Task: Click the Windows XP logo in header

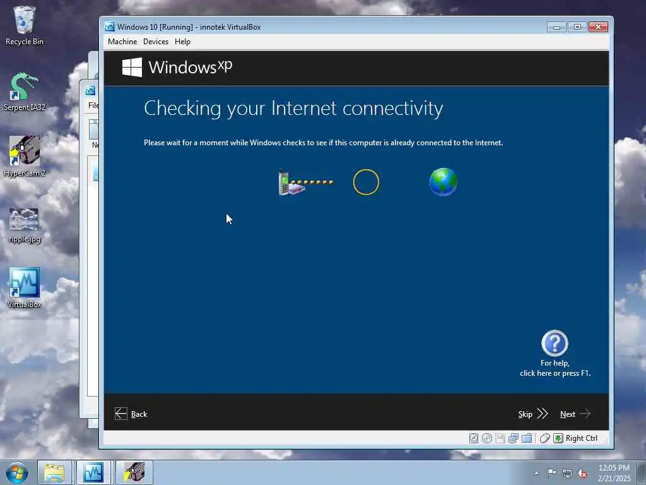Action: coord(177,67)
